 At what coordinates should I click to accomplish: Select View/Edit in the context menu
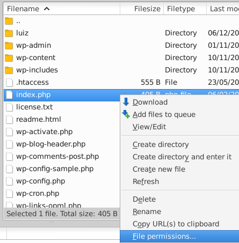pyautogui.click(x=149, y=127)
